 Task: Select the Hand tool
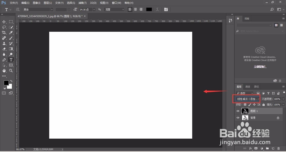(4, 70)
